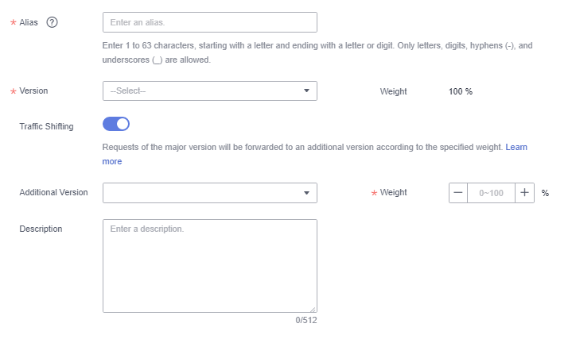Click the Description box resize handle
This screenshot has width=572, height=339.
point(313,309)
